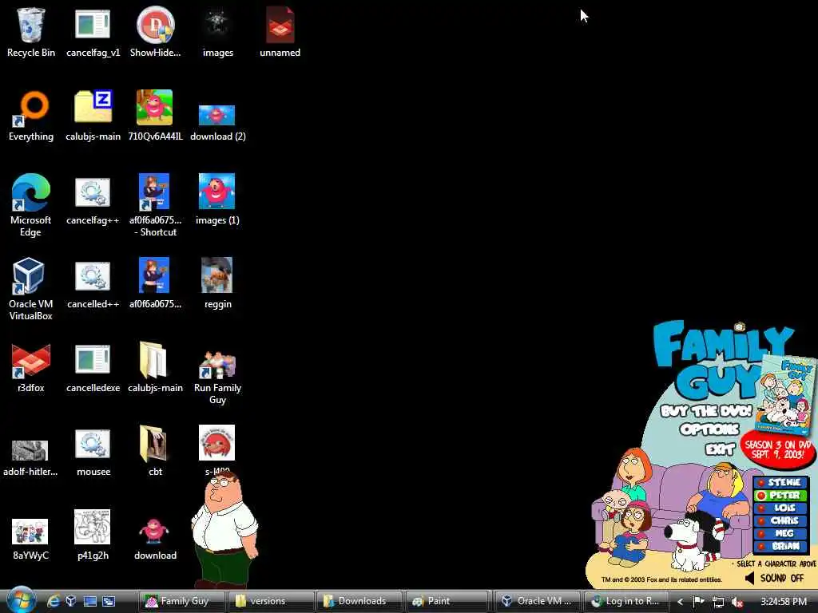Select Stewie in the character list
Screen dimensions: 818x613
point(780,483)
